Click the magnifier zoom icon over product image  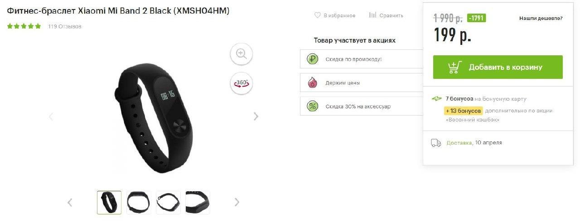tap(241, 54)
